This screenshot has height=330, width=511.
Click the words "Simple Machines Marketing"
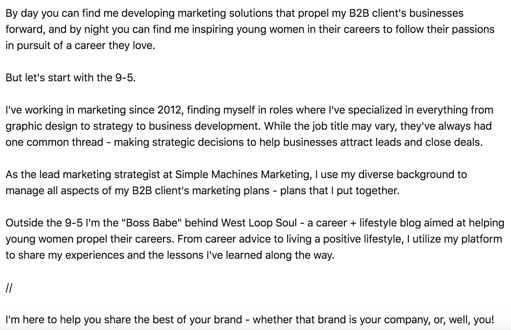click(242, 174)
